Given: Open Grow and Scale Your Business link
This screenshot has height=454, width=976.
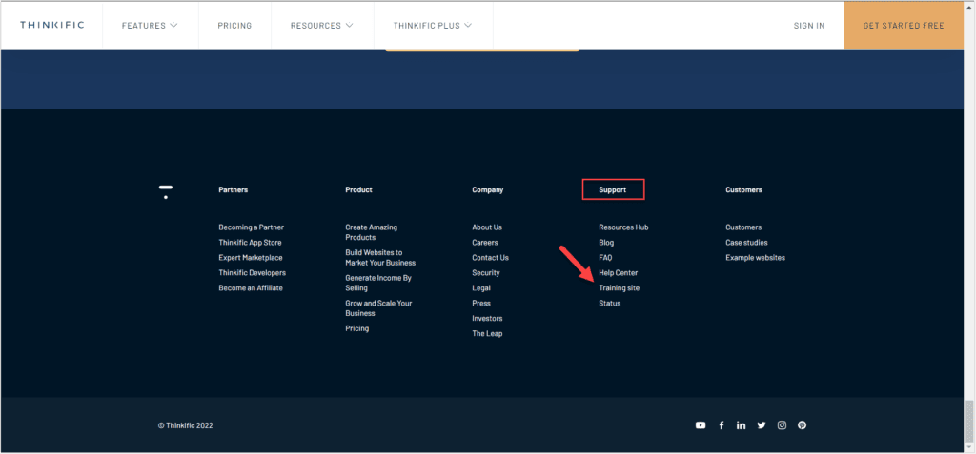Looking at the screenshot, I should point(378,308).
